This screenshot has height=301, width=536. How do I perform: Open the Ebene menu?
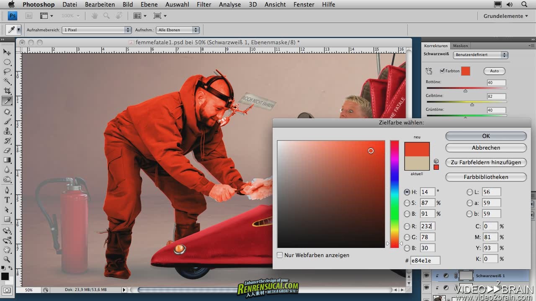pyautogui.click(x=149, y=5)
